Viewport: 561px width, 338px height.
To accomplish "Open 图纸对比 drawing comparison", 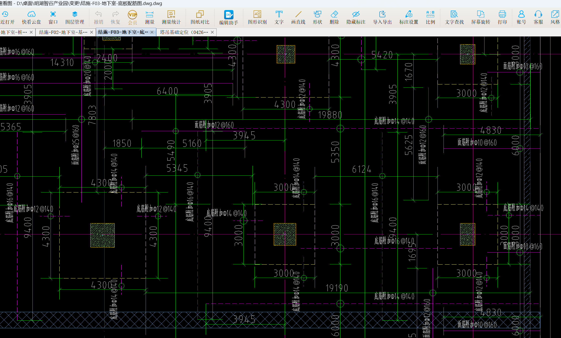I will tap(200, 18).
